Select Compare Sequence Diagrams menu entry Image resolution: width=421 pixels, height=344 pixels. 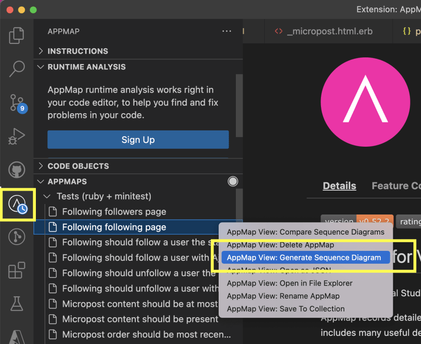click(x=306, y=232)
